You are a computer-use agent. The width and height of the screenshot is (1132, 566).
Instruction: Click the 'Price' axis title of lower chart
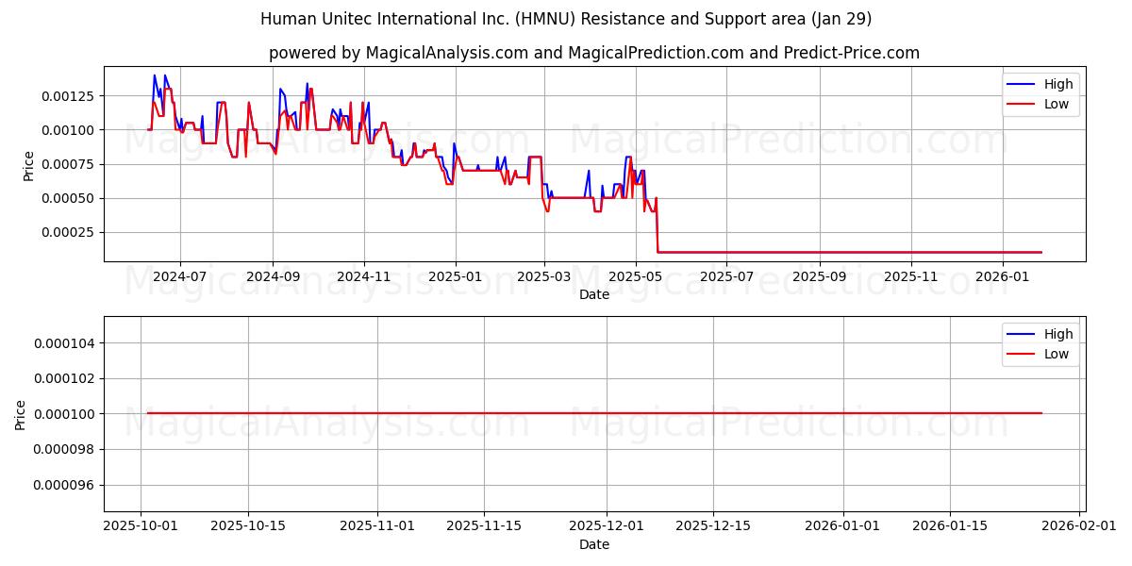pyautogui.click(x=21, y=414)
